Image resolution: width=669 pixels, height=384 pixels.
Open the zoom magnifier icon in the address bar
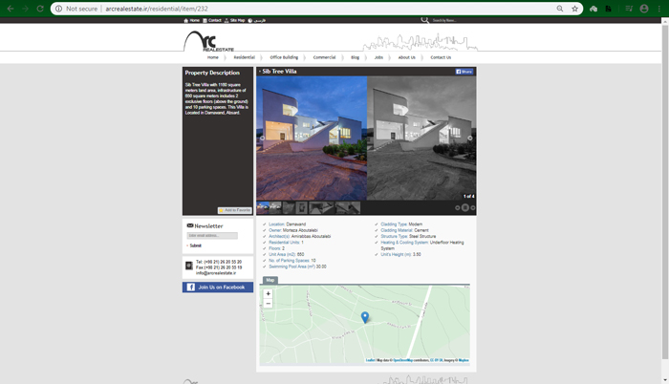pyautogui.click(x=560, y=9)
